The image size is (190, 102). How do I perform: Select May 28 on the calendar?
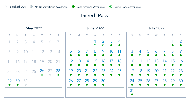pyautogui.click(x=58, y=71)
